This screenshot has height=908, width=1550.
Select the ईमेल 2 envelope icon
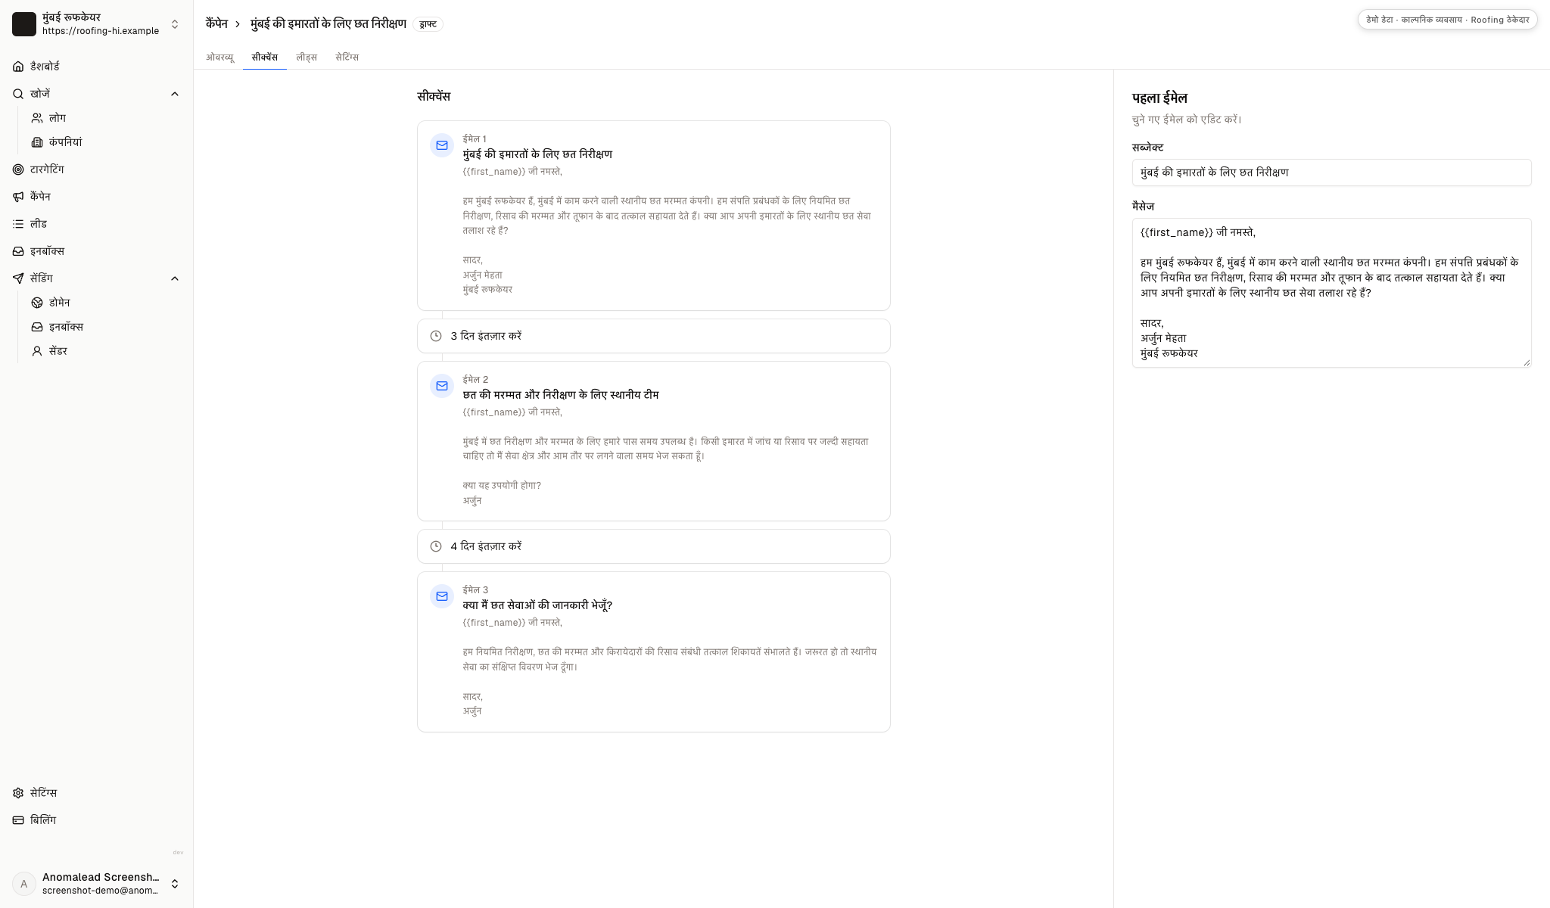click(442, 386)
